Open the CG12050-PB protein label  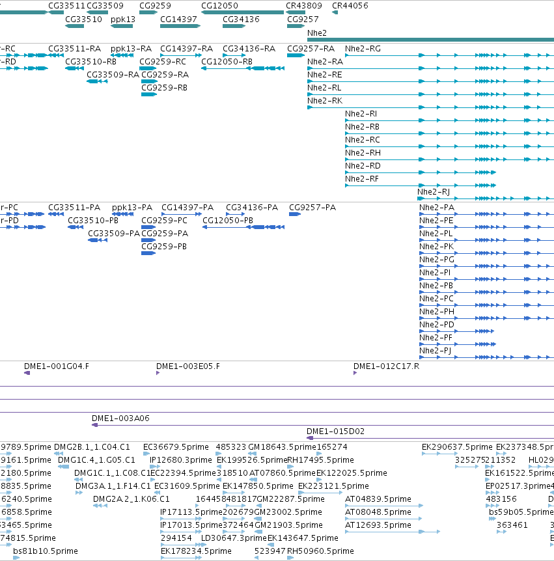(228, 221)
